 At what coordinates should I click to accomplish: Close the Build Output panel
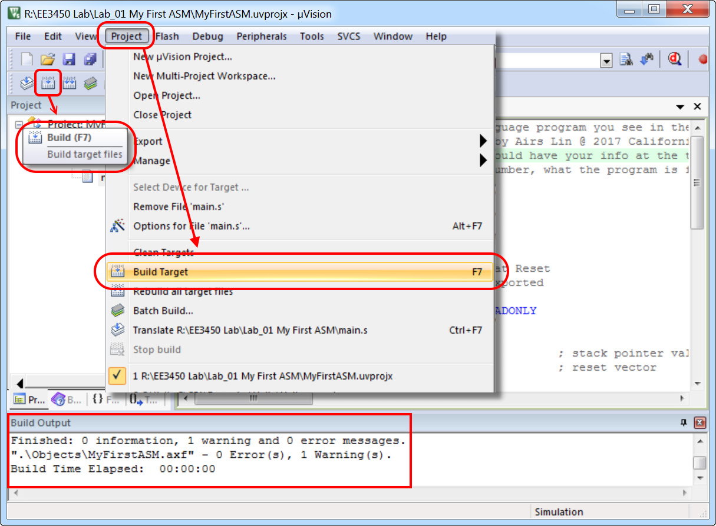[x=699, y=422]
